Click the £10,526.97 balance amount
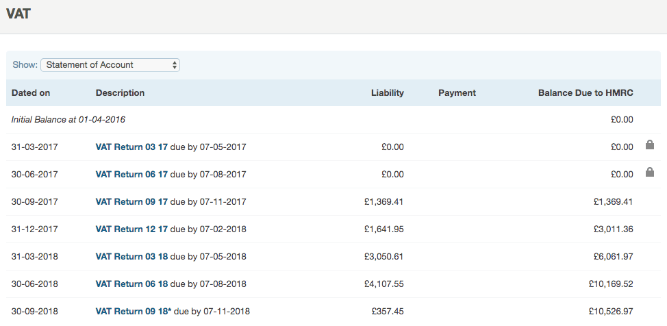The width and height of the screenshot is (667, 326). point(611,312)
